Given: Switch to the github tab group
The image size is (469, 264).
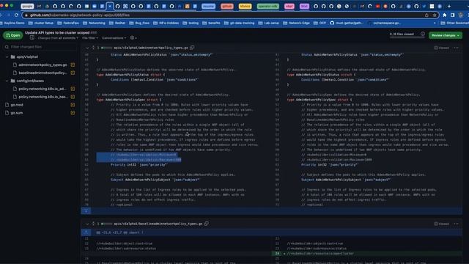Looking at the screenshot, I should click(226, 6).
